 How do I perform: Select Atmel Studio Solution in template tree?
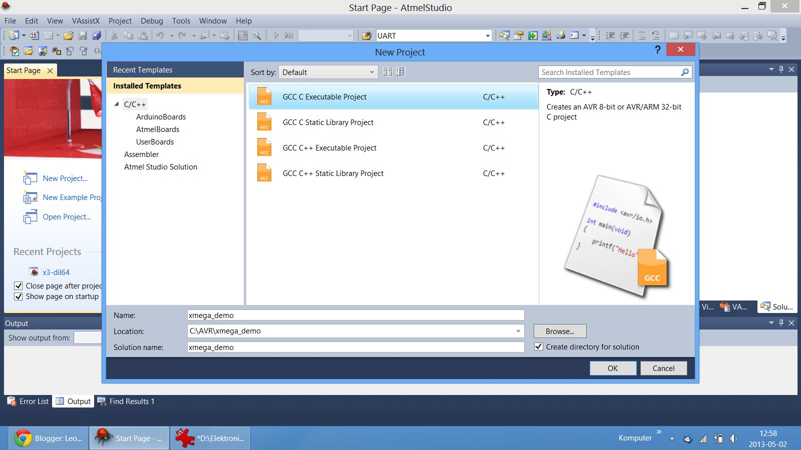click(161, 166)
